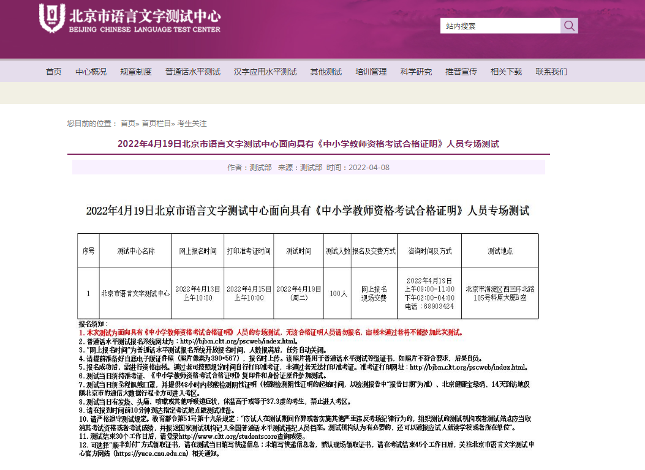Select 规章制度 in the navigation bar
645x470 pixels.
136,72
